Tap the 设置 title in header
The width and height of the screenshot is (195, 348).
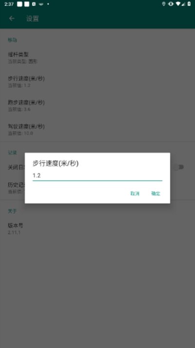(x=33, y=19)
